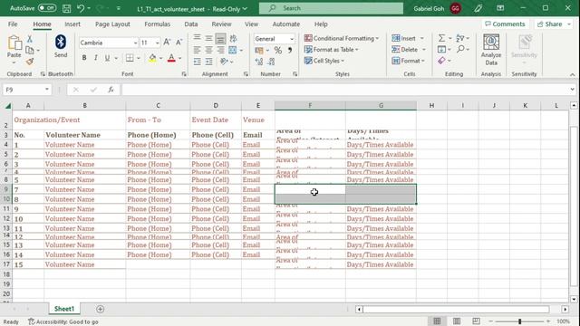Expand Conditional Formatting menu
This screenshot has height=326, width=580.
pyautogui.click(x=342, y=38)
